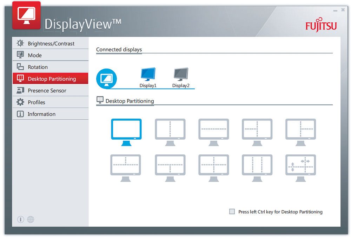This screenshot has height=239, width=351.
Task: Open the Rotation section
Action: pyautogui.click(x=51, y=67)
